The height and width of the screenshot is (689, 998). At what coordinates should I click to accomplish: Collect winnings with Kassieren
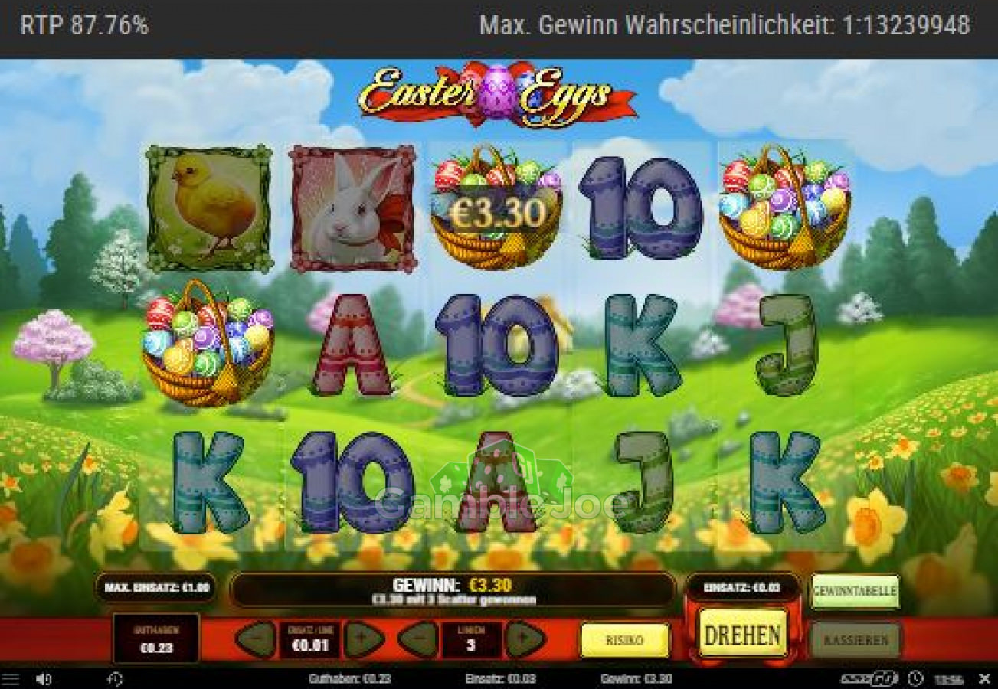tap(856, 640)
